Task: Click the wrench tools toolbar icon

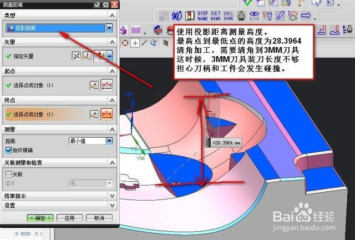Action: point(267,16)
